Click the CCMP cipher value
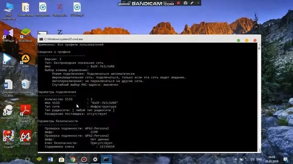The width and height of the screenshot is (293, 164). 94,132
